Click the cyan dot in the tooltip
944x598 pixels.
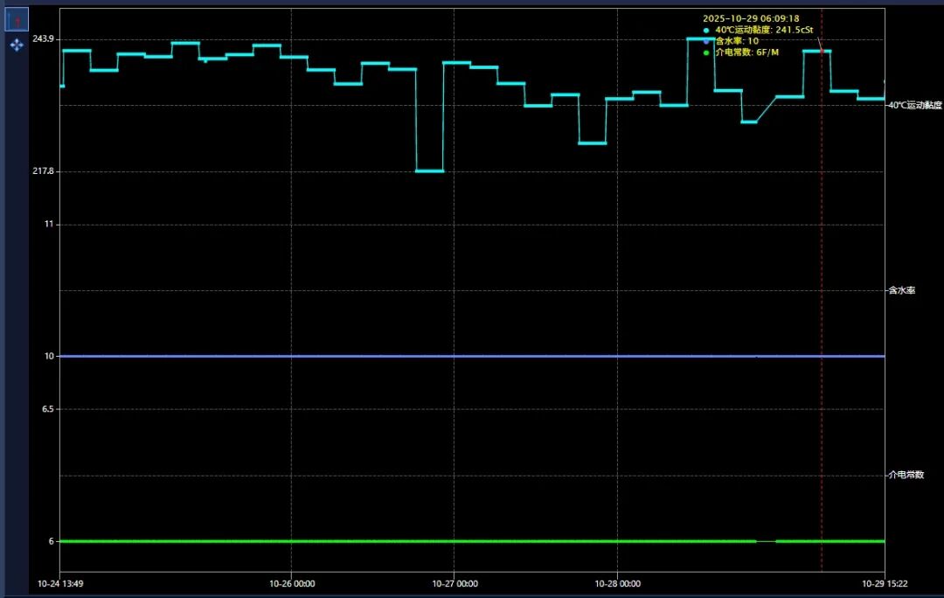coord(706,31)
